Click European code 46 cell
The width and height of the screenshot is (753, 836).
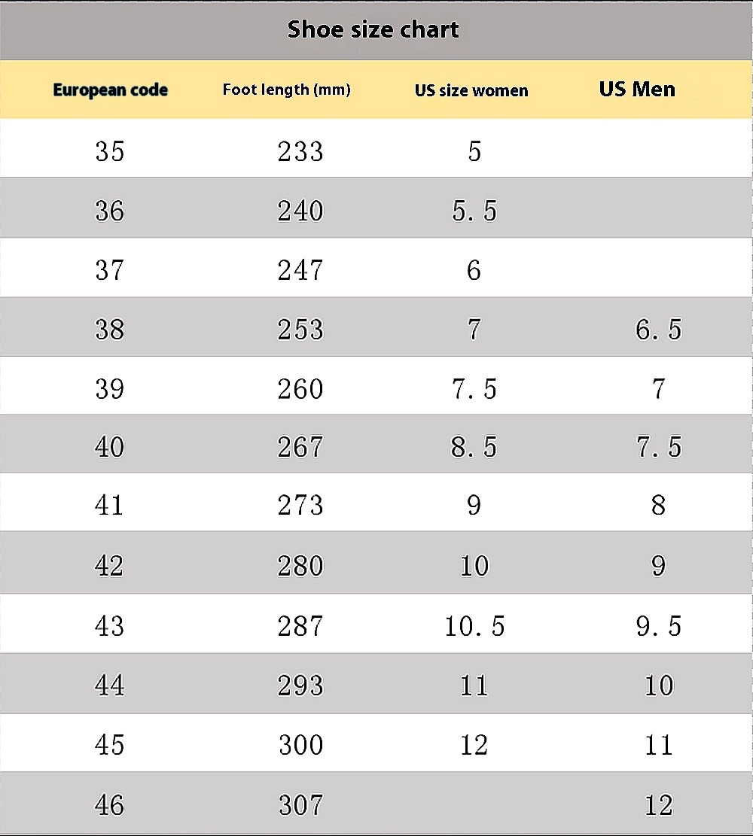pyautogui.click(x=110, y=805)
